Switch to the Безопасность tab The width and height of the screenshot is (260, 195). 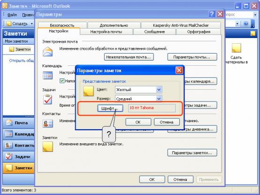click(x=62, y=25)
